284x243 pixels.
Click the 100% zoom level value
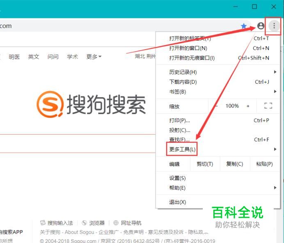click(x=232, y=106)
